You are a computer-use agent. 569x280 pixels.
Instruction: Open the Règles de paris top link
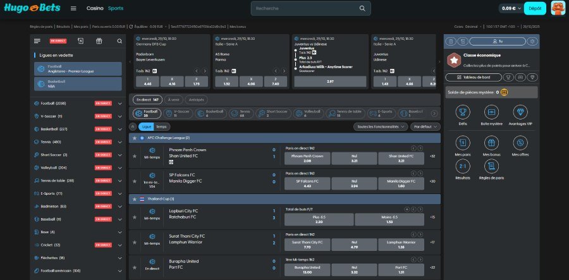tap(41, 27)
